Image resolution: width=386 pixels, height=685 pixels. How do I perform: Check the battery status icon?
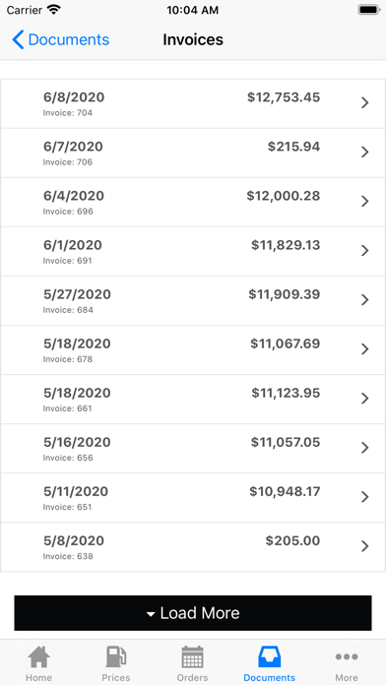pyautogui.click(x=369, y=10)
